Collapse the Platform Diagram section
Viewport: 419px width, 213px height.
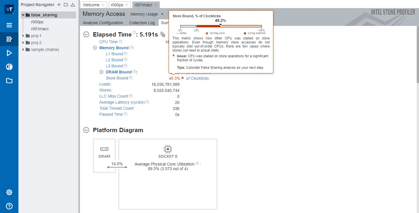click(x=86, y=130)
